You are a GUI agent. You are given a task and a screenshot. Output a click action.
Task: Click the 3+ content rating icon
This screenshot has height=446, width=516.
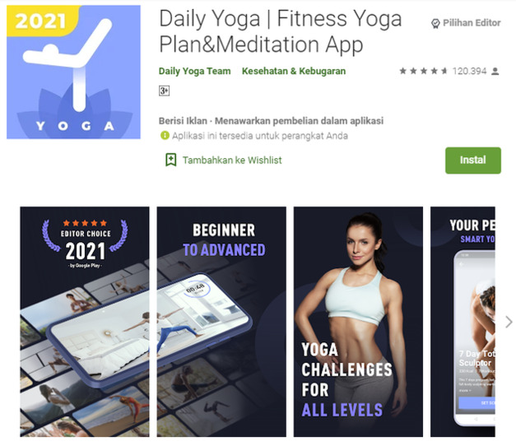(x=164, y=91)
